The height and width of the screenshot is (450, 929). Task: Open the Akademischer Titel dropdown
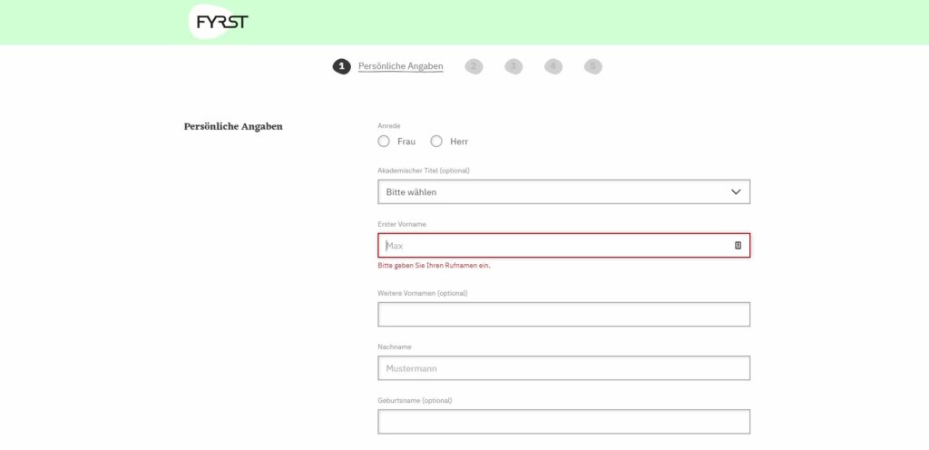(x=564, y=191)
